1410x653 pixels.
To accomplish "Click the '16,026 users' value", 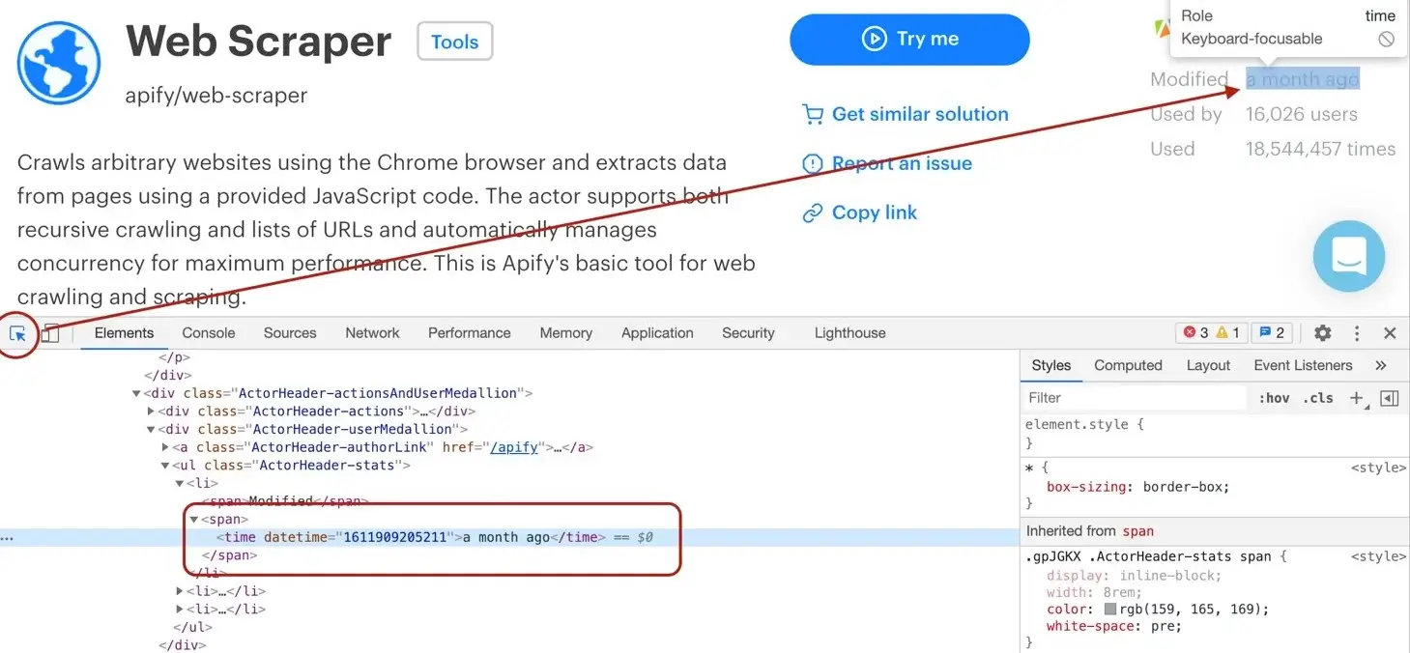I will coord(1302,114).
